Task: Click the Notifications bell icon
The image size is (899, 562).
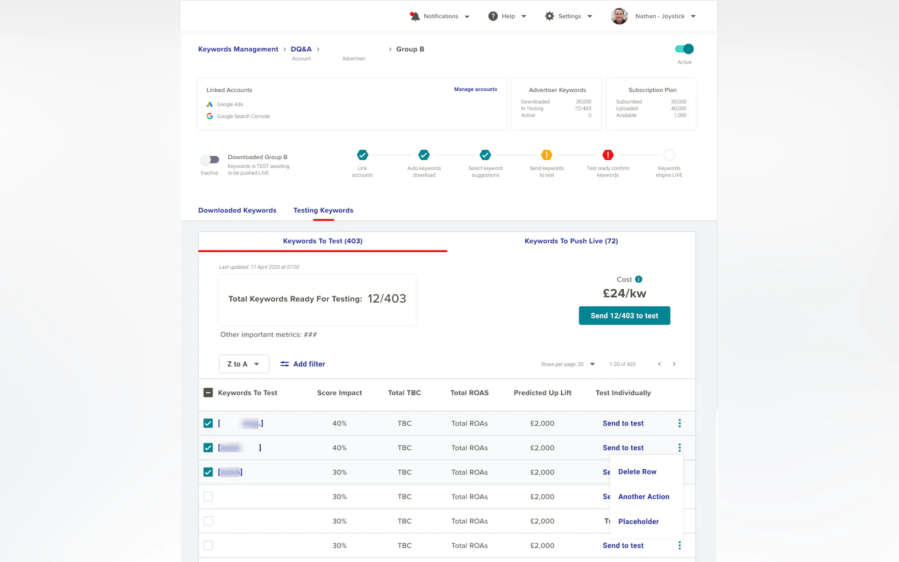Action: (414, 16)
